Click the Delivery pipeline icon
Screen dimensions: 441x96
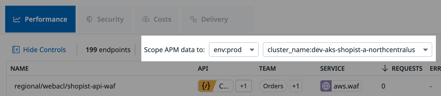click(x=193, y=19)
